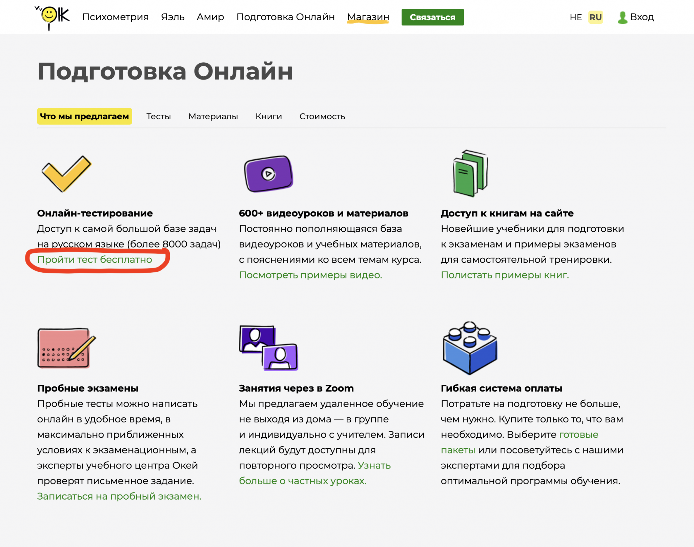
Task: Click the green books icon
Action: click(470, 173)
